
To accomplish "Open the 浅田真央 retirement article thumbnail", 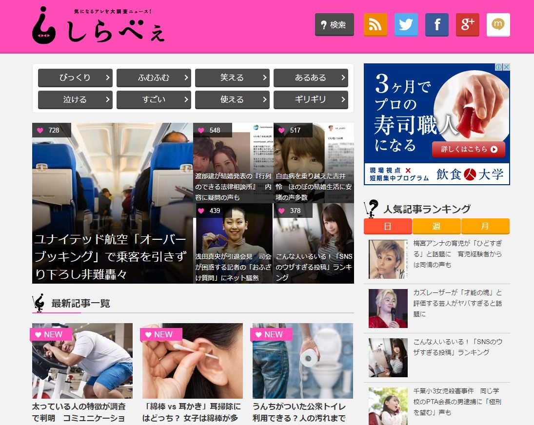I will click(x=233, y=243).
